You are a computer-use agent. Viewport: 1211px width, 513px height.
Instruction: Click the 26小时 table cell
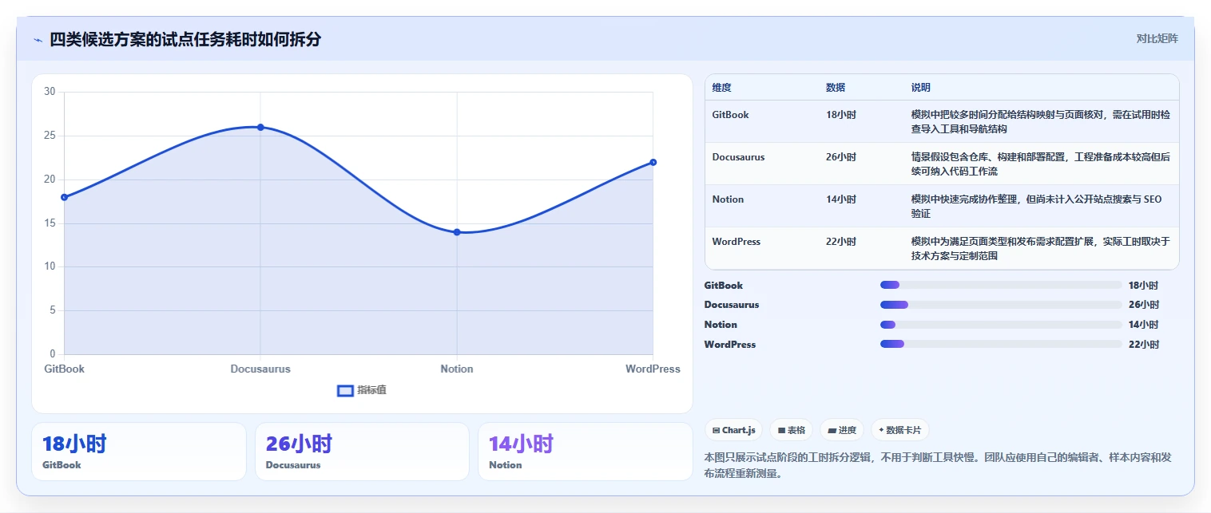coord(840,157)
